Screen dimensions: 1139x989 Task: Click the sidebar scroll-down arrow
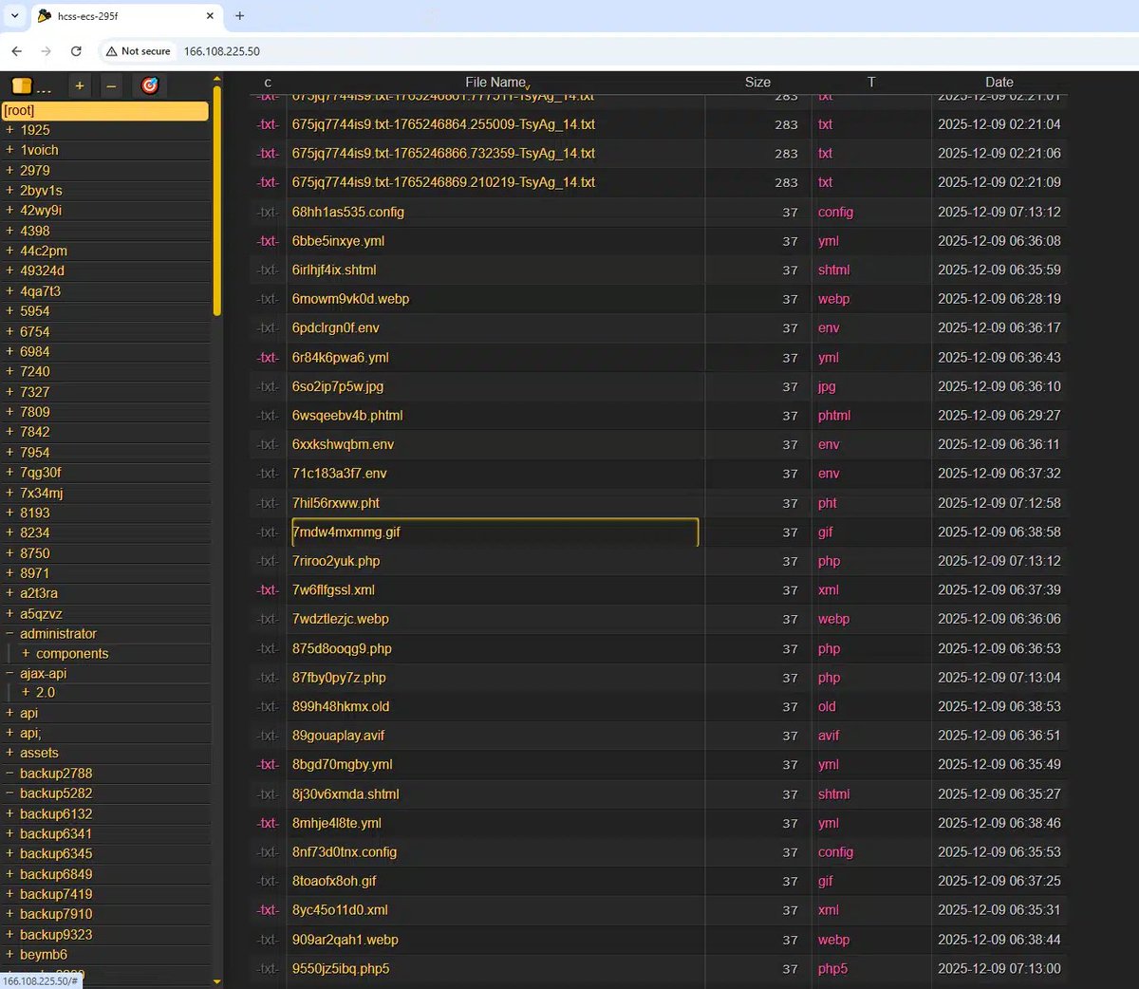217,982
